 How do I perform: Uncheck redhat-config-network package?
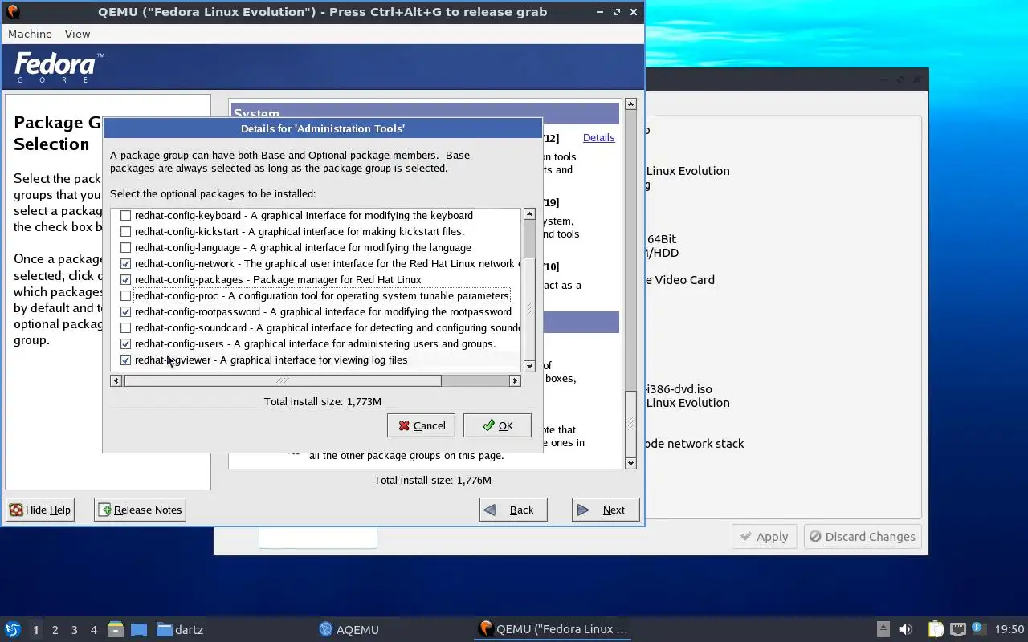[125, 263]
